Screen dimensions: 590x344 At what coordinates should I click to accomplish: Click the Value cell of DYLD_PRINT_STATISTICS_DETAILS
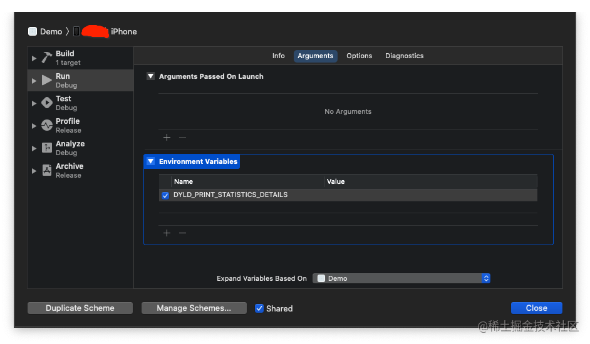pyautogui.click(x=430, y=195)
